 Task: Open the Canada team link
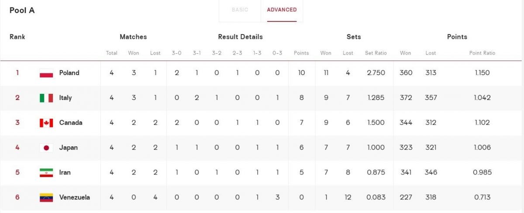click(x=71, y=123)
